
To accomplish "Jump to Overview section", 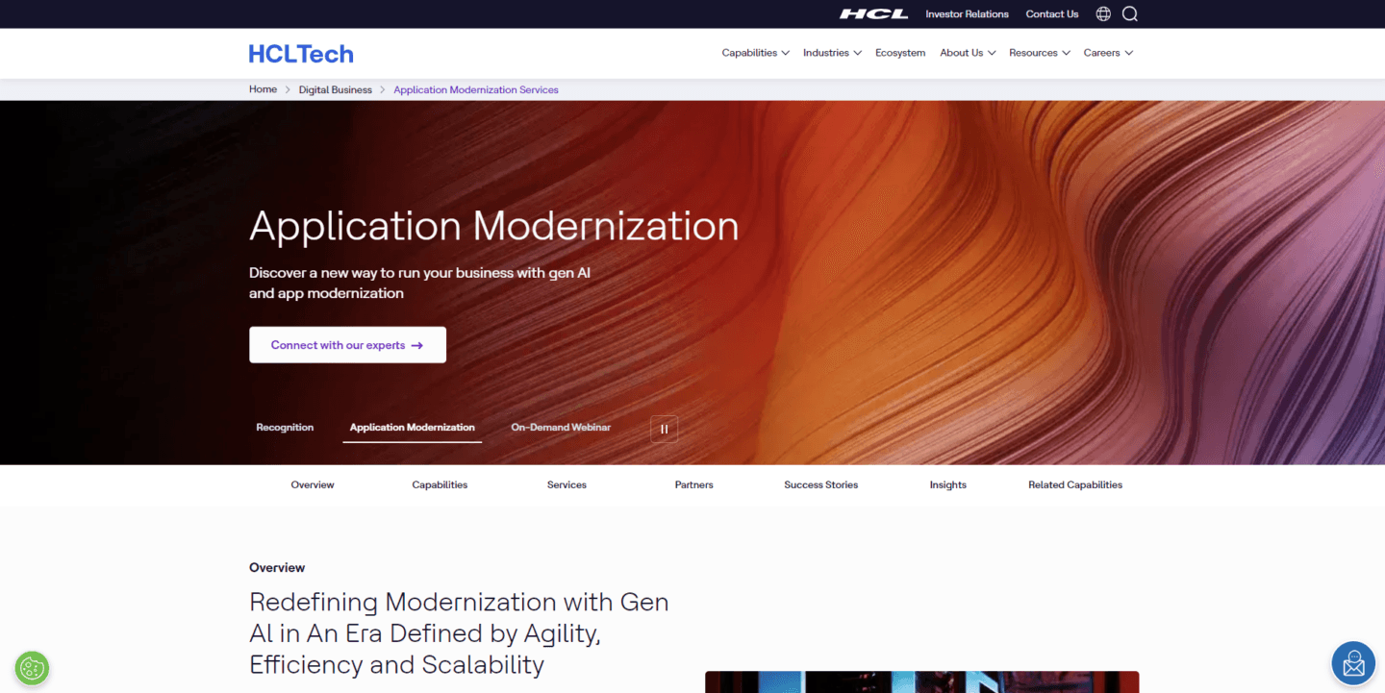I will (313, 484).
